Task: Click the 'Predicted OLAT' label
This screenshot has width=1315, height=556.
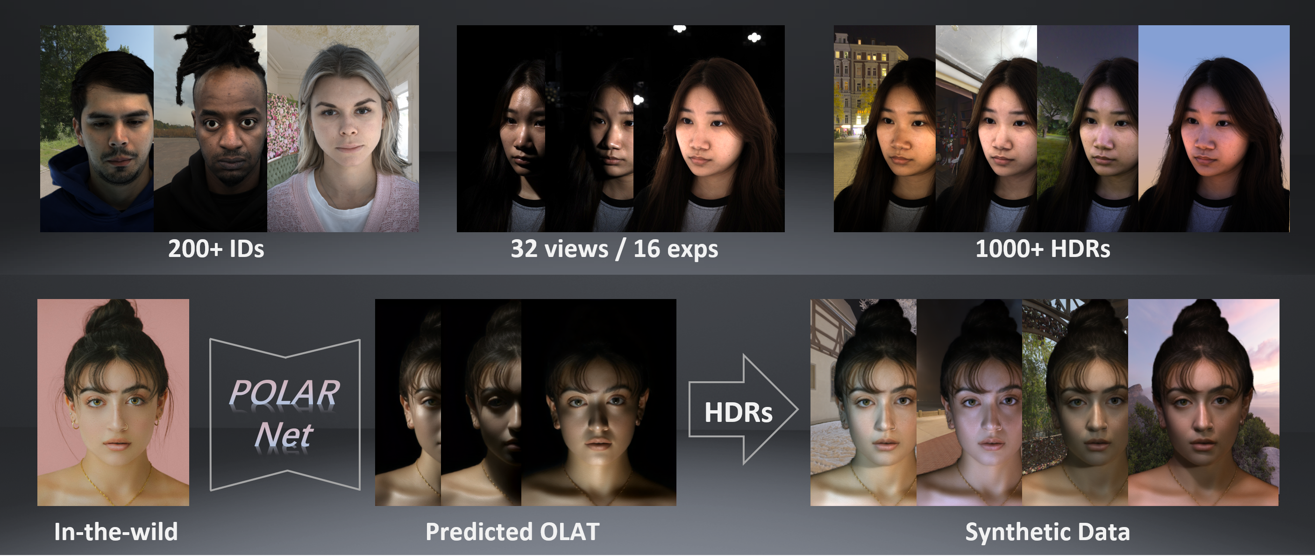Action: tap(512, 532)
